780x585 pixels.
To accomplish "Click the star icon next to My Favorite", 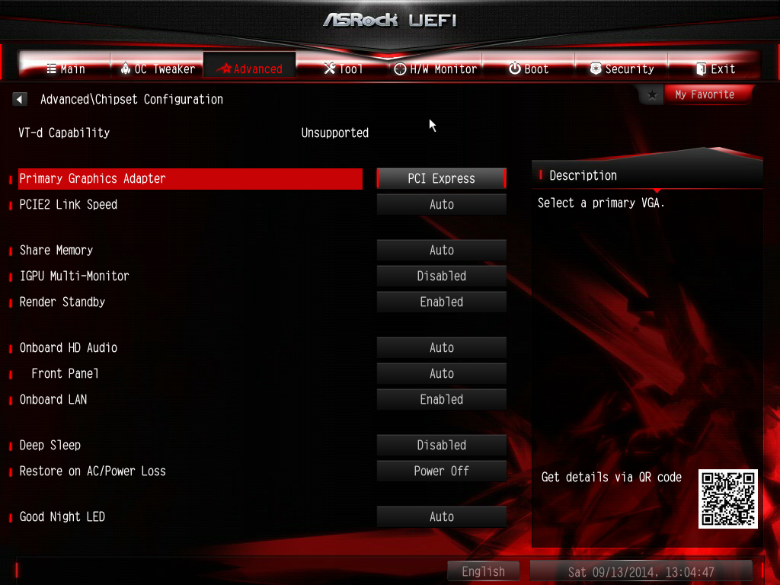I will [x=652, y=94].
